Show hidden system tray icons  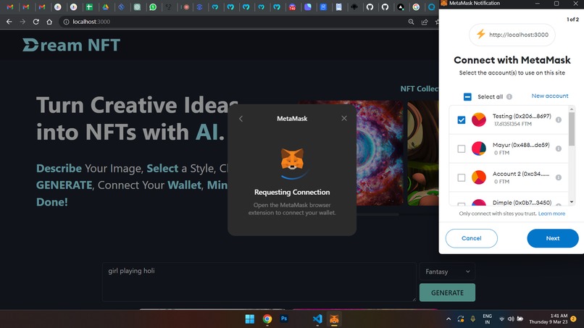point(449,319)
